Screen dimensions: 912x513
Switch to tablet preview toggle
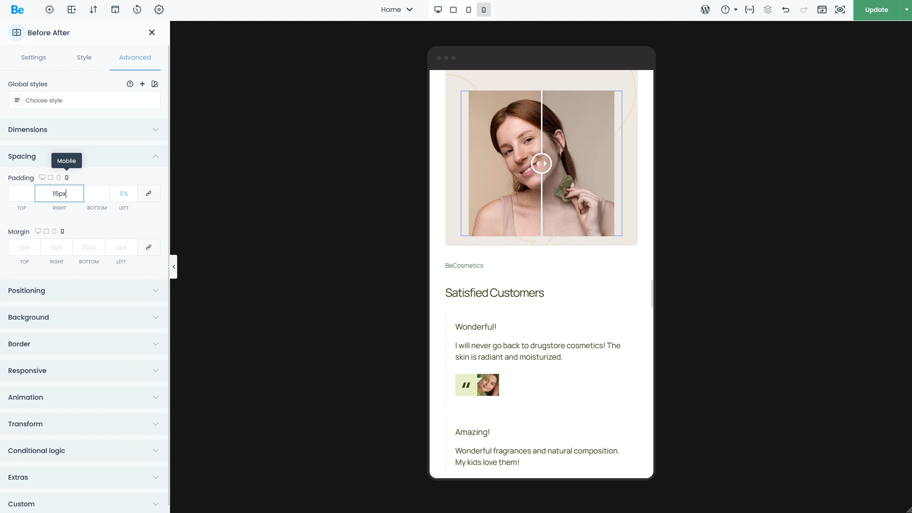coord(468,10)
